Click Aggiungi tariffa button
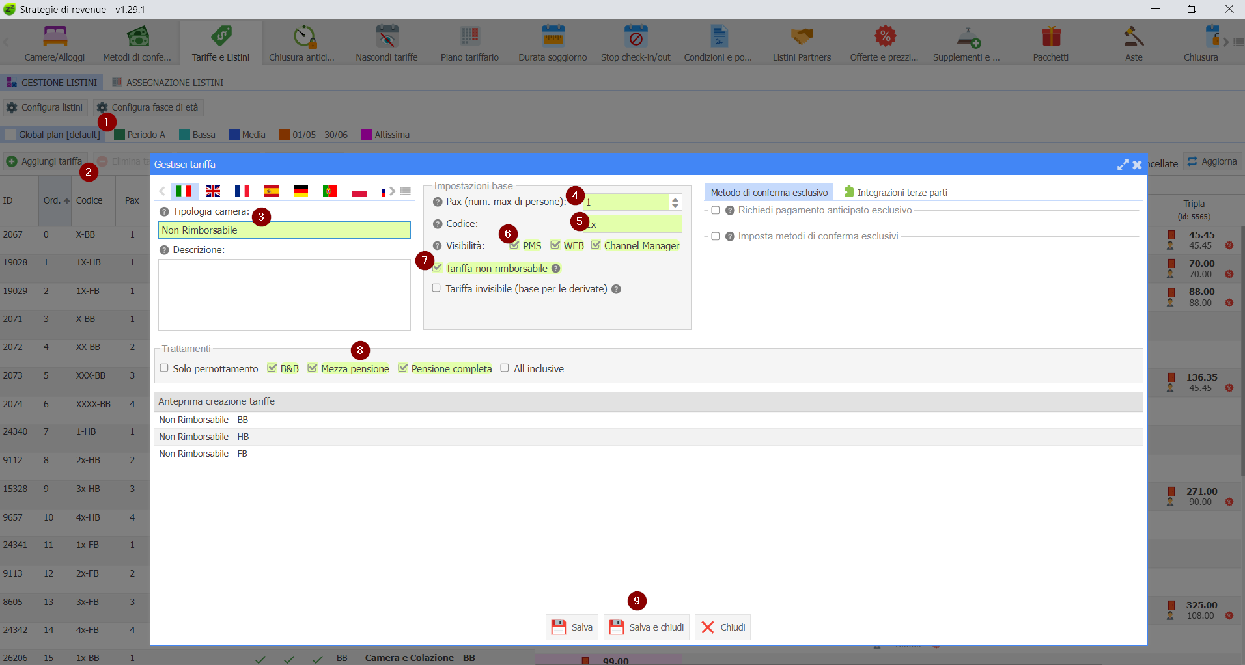Image resolution: width=1245 pixels, height=665 pixels. point(44,161)
